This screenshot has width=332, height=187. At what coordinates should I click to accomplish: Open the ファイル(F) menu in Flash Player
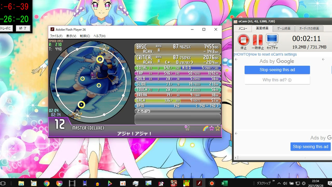[x=56, y=36]
